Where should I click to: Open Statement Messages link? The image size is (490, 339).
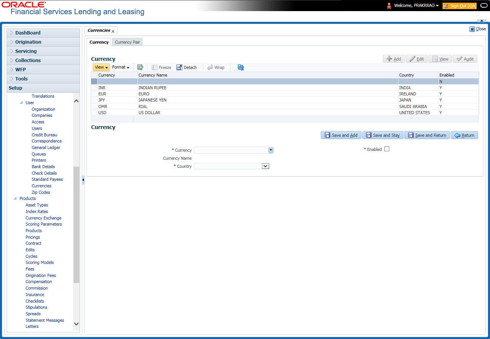(x=45, y=320)
